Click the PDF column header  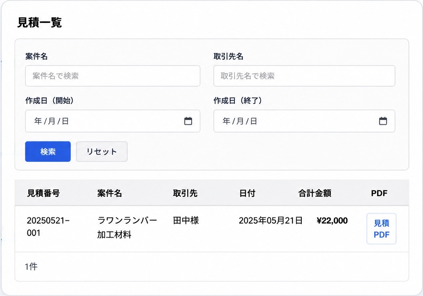tap(379, 193)
